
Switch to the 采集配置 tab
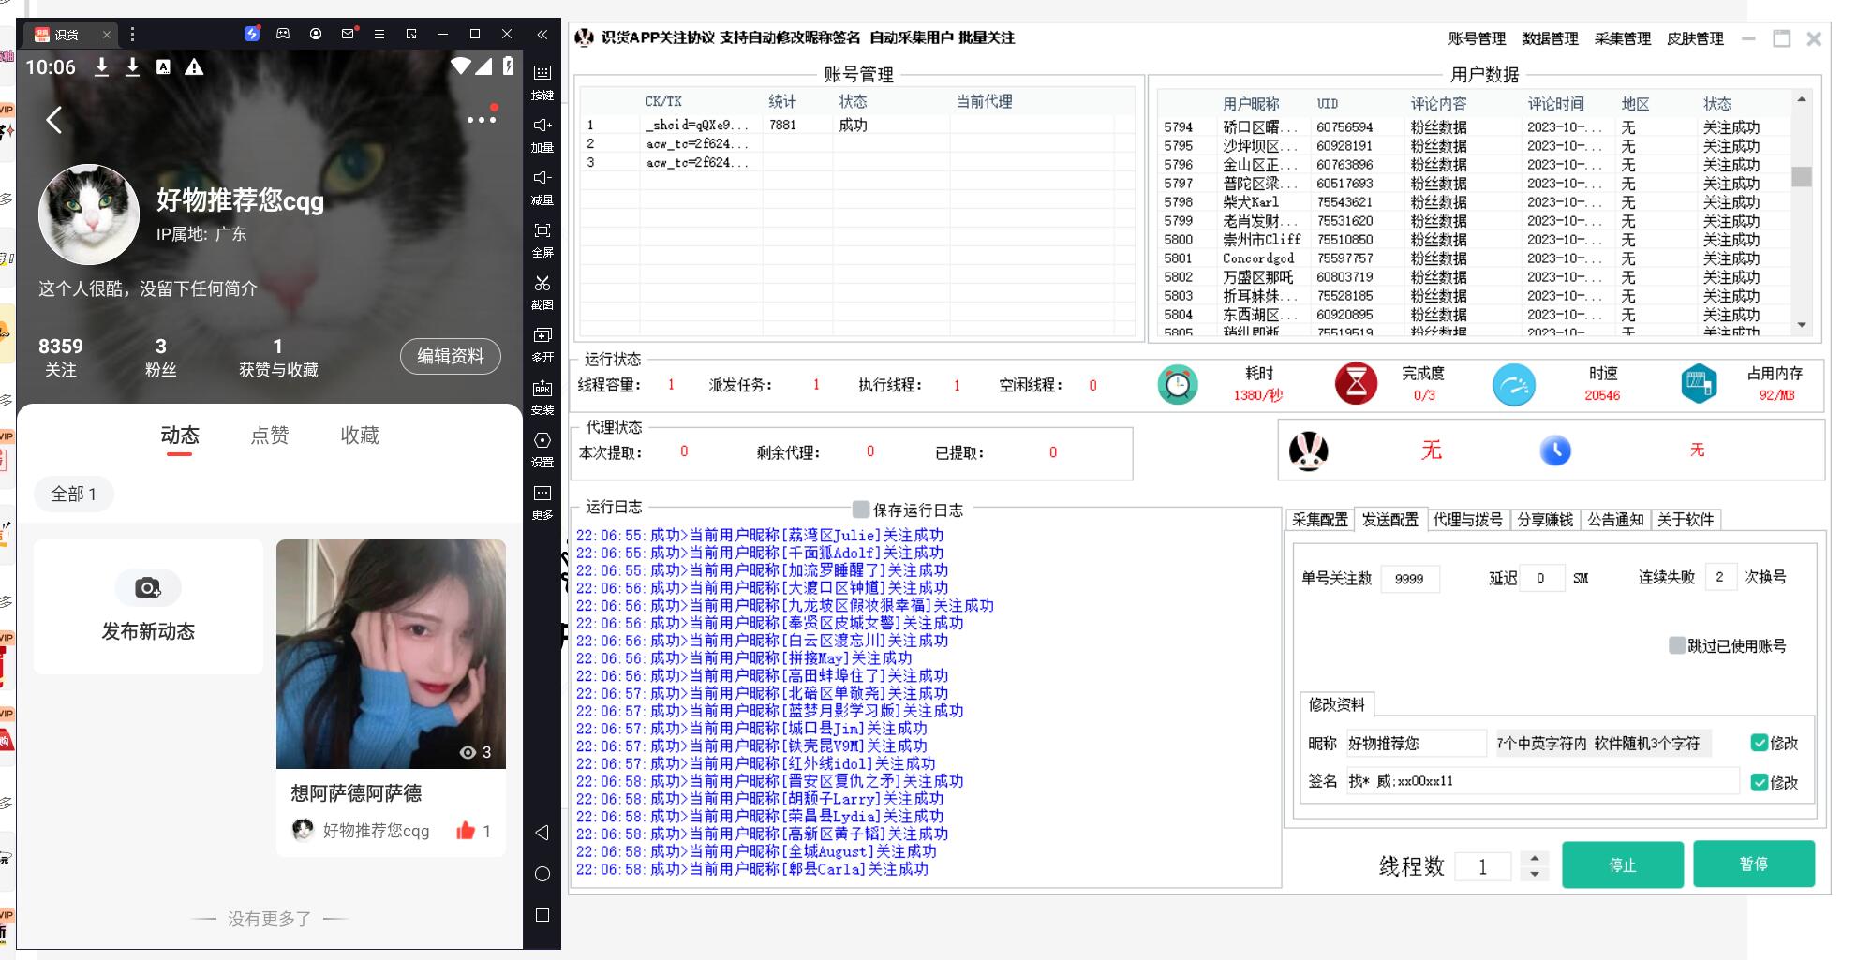coord(1319,520)
